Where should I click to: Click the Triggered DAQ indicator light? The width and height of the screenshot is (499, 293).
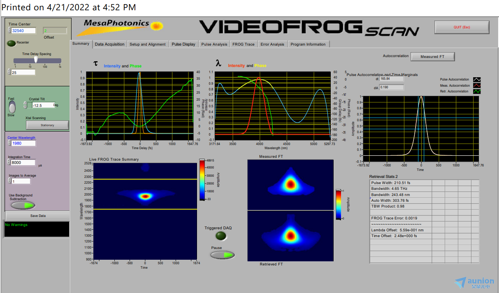pyautogui.click(x=221, y=236)
